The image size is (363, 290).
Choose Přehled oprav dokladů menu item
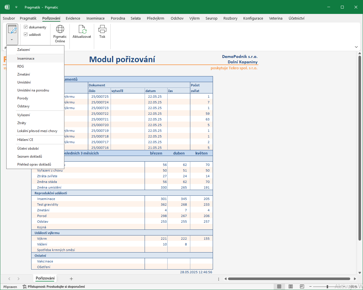[35, 164]
